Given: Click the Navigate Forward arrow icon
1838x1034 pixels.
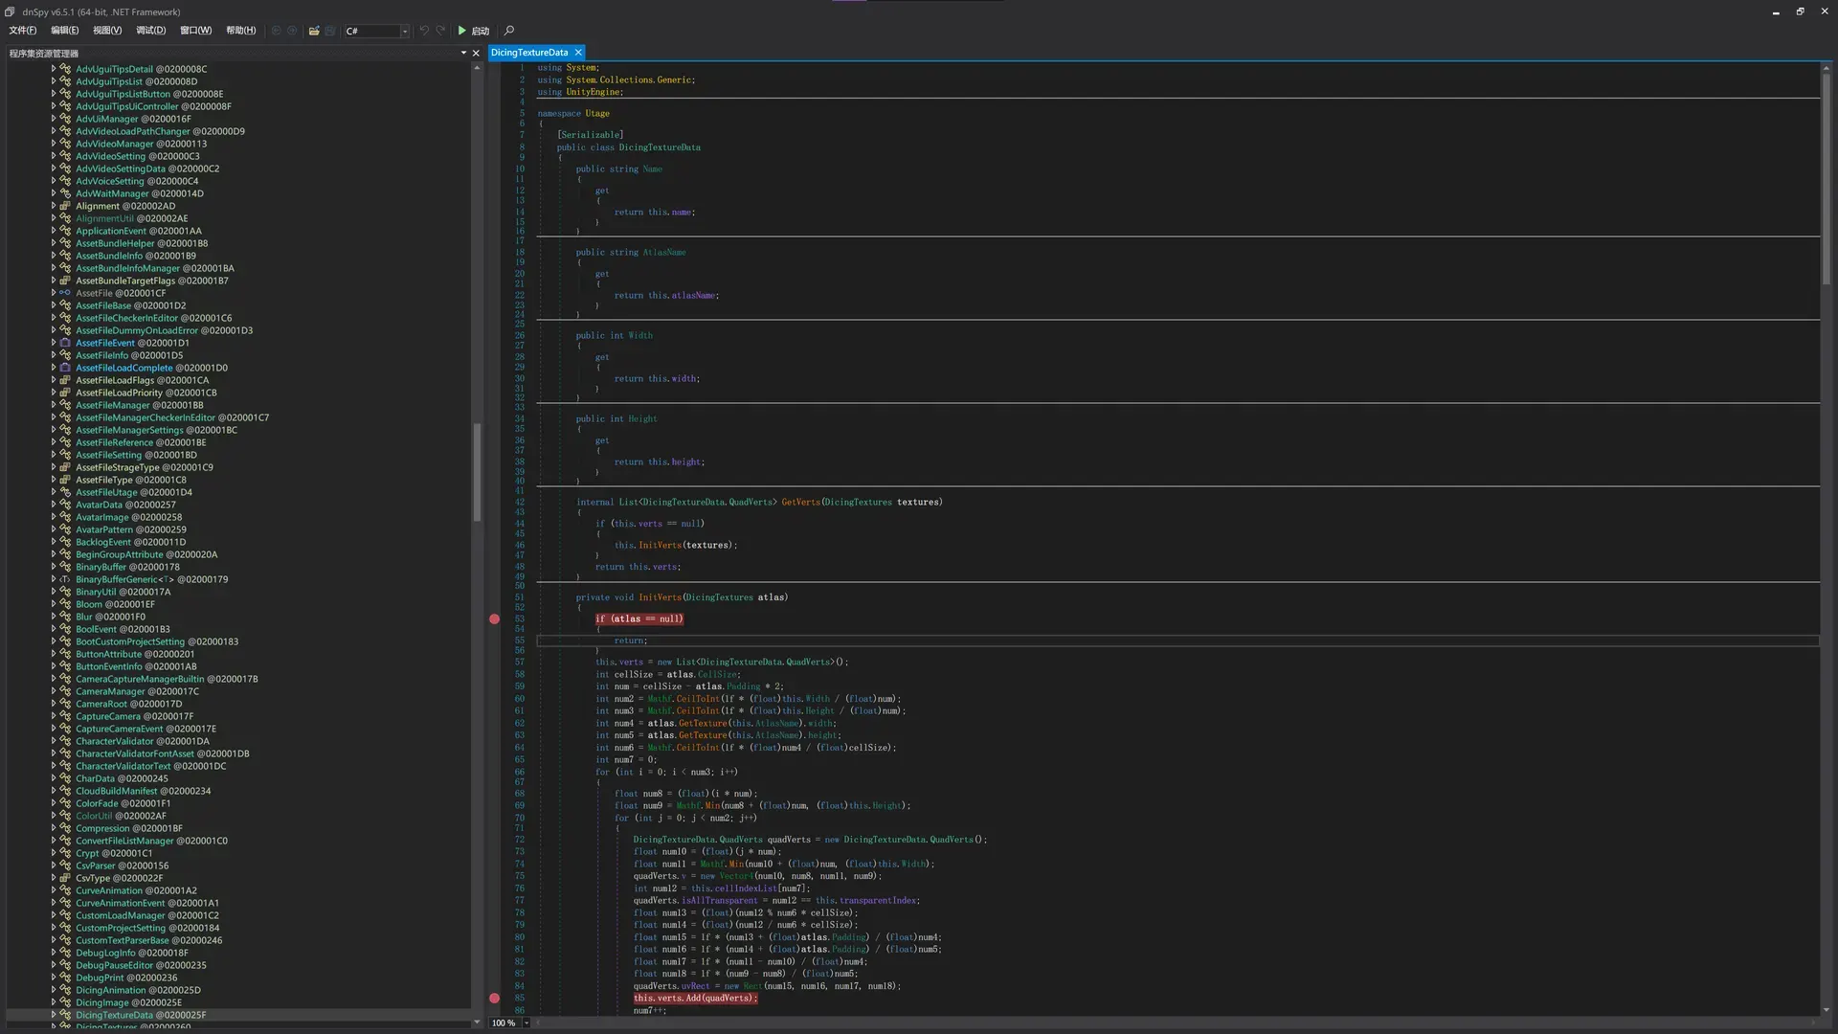Looking at the screenshot, I should [x=292, y=31].
